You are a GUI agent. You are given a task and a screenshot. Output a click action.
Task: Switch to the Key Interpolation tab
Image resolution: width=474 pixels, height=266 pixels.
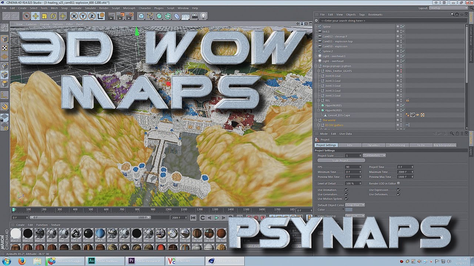pyautogui.click(x=444, y=145)
